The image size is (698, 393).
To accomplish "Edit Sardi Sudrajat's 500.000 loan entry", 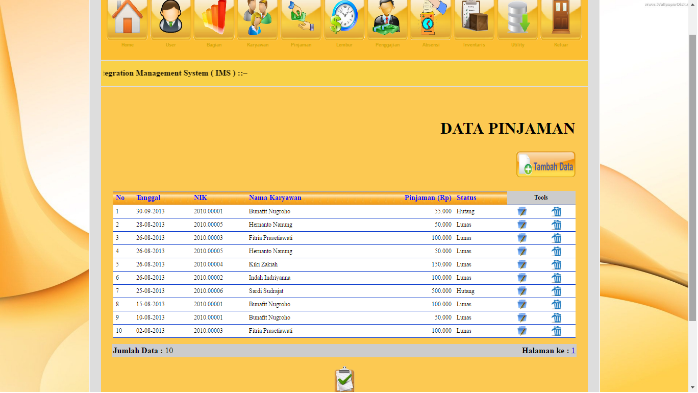I will (x=521, y=291).
